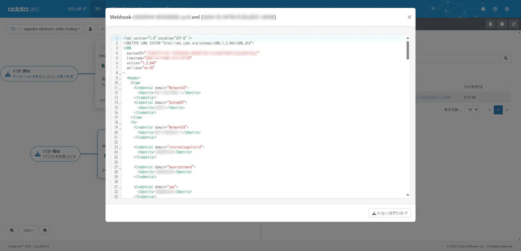Collapse the cXML element fold arrow at line 8
The width and height of the screenshot is (521, 251).
pos(120,74)
